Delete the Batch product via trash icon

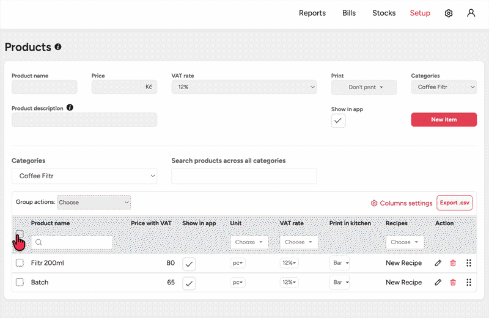tap(453, 283)
